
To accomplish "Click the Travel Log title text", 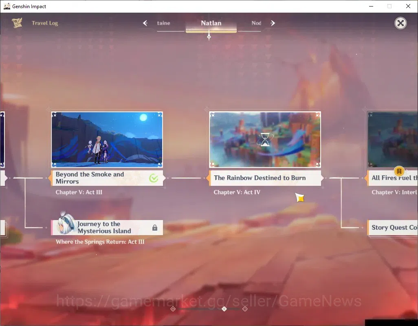I will click(x=45, y=23).
